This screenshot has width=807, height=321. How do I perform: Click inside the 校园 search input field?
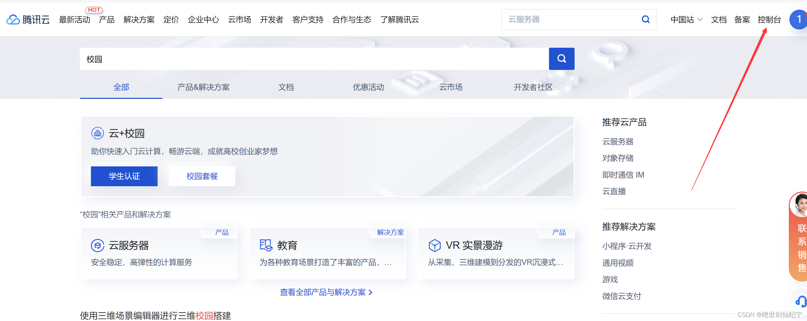point(236,58)
